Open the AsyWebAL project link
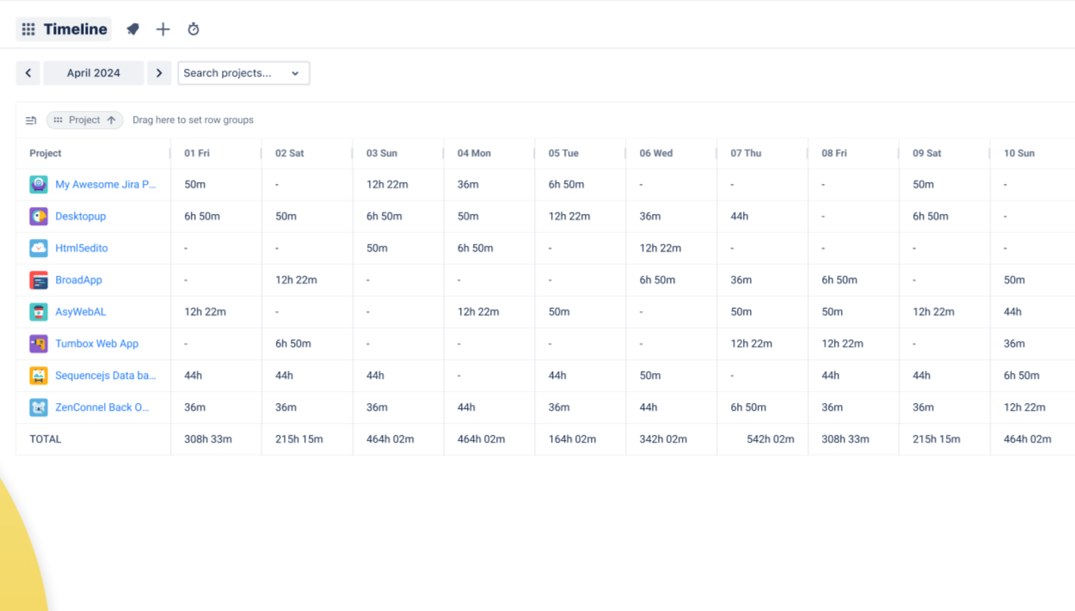The image size is (1075, 611). 81,312
